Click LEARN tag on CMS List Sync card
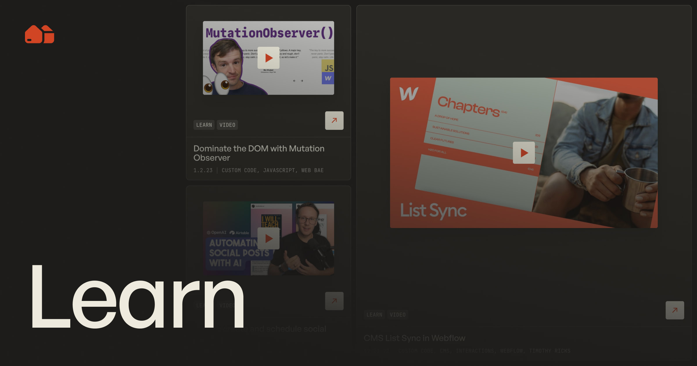 (374, 315)
